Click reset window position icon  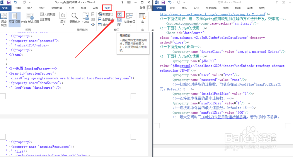coord(120,25)
